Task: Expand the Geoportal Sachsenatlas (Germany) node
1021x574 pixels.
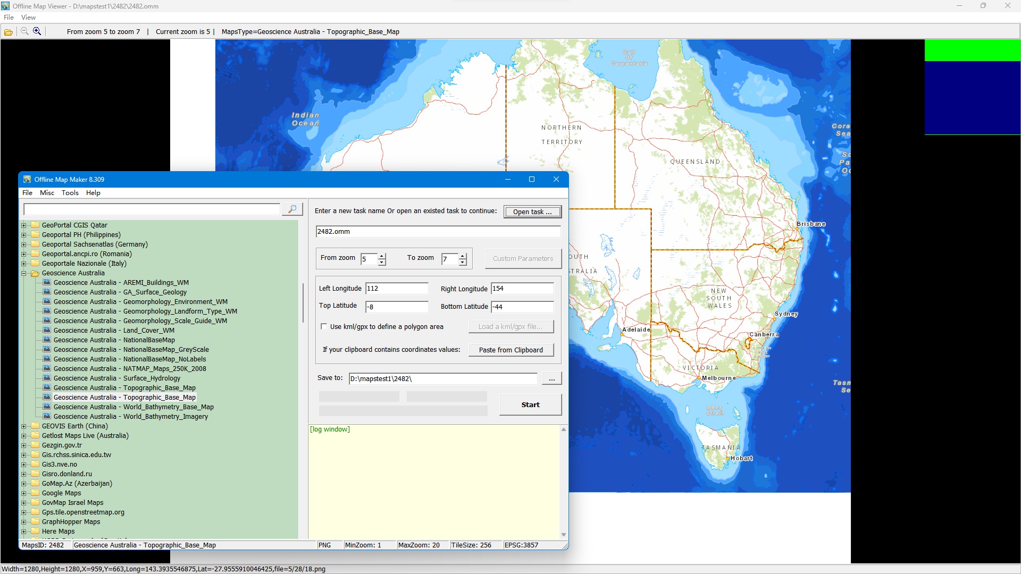Action: (23, 244)
